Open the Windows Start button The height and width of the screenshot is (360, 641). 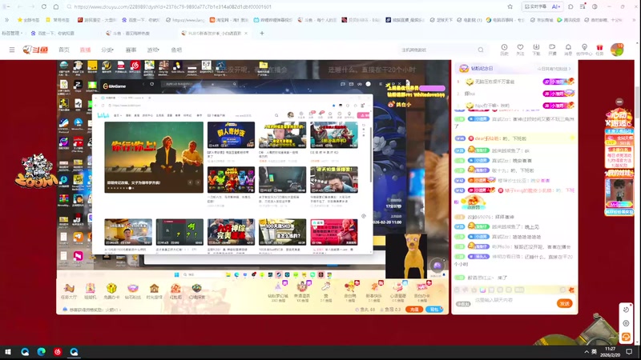tap(8, 352)
